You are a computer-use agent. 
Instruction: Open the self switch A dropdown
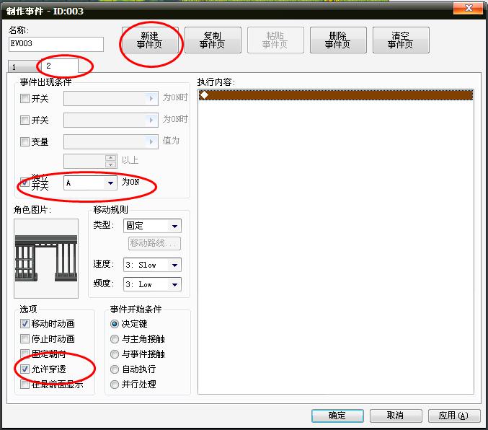click(x=90, y=183)
